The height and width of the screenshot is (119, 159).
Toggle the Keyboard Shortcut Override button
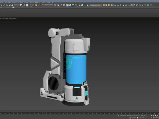(27, 5)
